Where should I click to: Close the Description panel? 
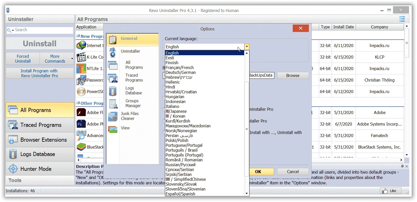click(407, 166)
